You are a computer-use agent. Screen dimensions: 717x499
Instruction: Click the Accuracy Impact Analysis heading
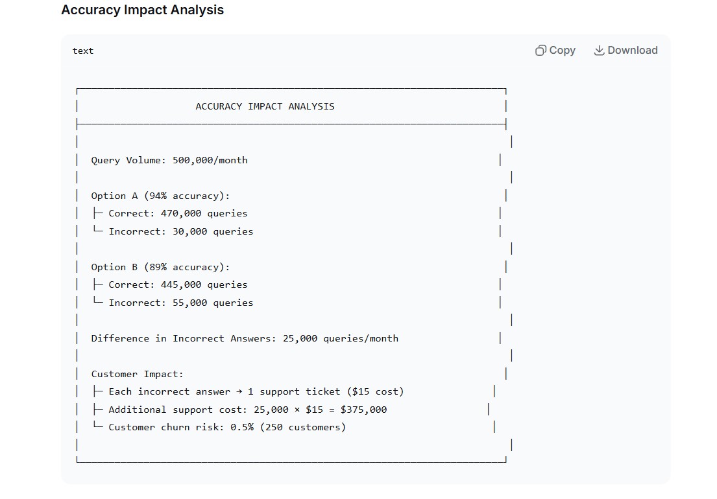[143, 10]
